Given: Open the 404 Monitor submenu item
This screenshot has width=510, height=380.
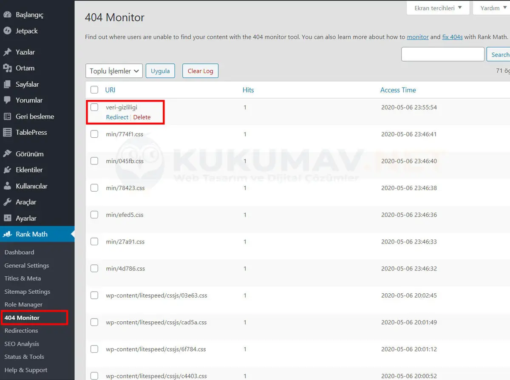Looking at the screenshot, I should coord(22,318).
